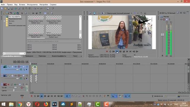This screenshot has height=107, width=190.
Task: Click the media tag input field
Action: point(54,41)
